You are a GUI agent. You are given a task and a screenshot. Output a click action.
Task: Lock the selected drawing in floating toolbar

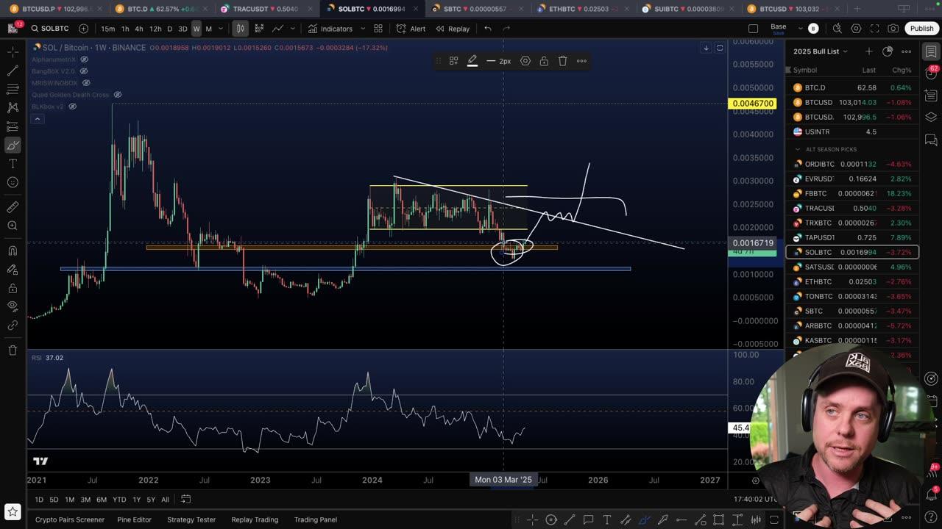click(x=544, y=61)
